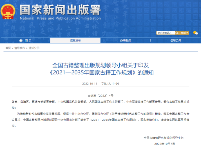The width and height of the screenshot is (201, 151).
Task: Open the 办事服务 navigation tab
Action: click(x=125, y=40)
